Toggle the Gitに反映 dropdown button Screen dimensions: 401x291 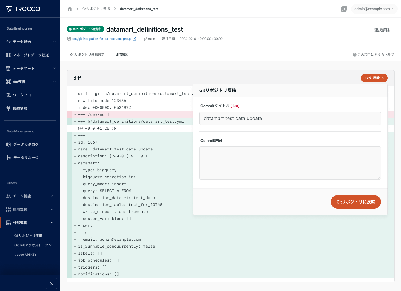[374, 78]
